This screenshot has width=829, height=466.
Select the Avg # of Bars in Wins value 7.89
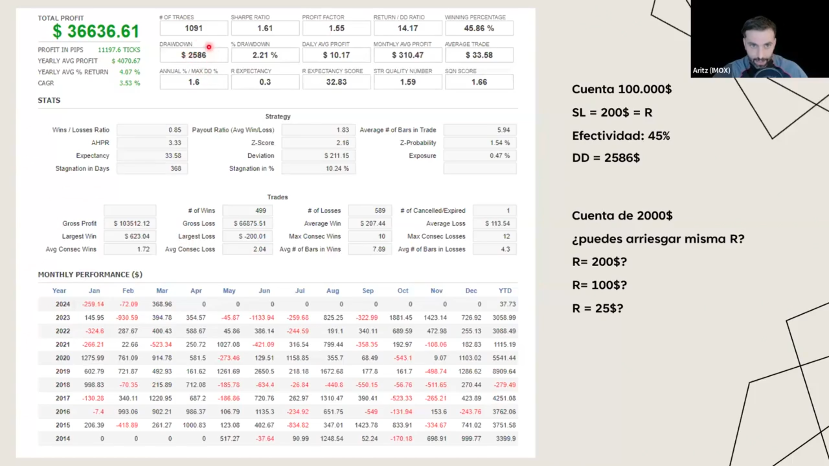pos(370,249)
